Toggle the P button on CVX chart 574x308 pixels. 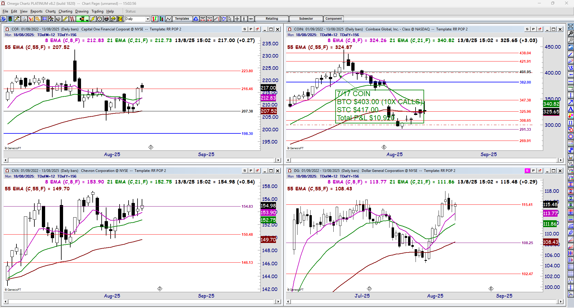click(251, 171)
